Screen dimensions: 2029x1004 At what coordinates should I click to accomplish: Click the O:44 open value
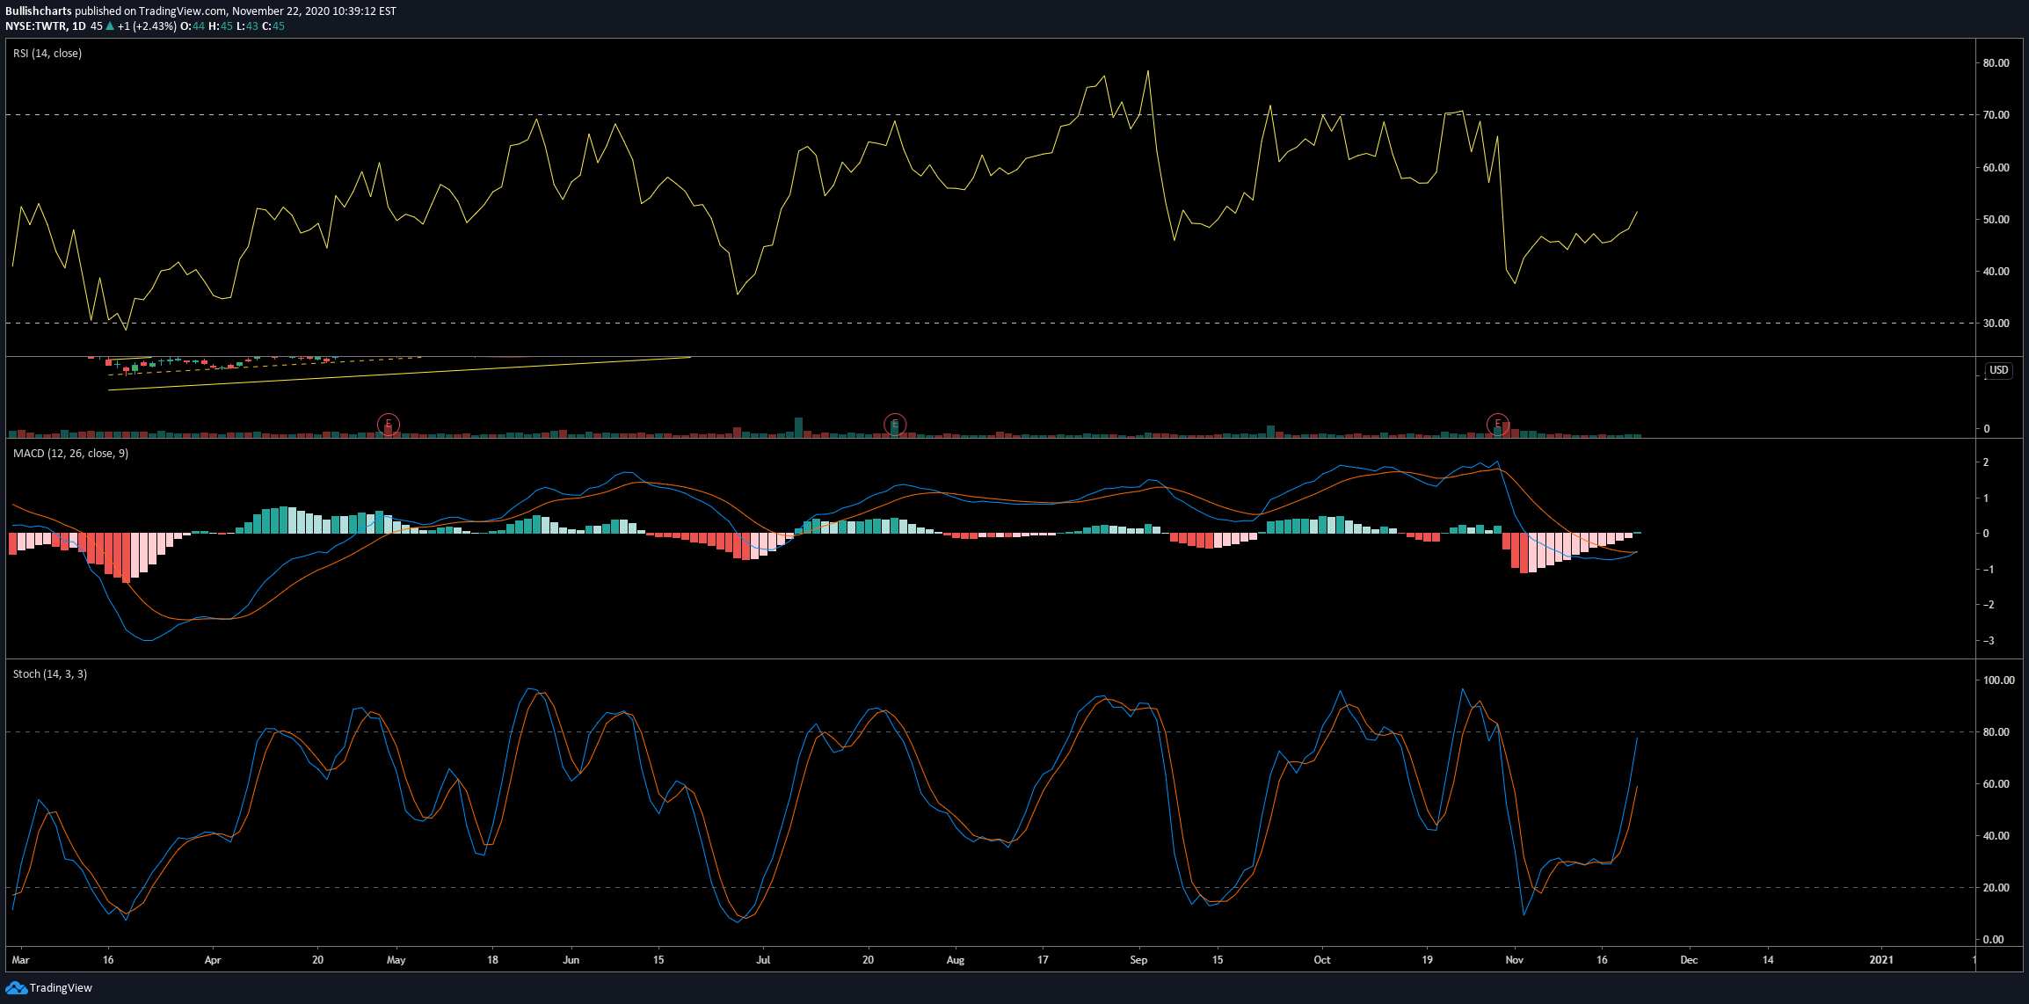193,26
